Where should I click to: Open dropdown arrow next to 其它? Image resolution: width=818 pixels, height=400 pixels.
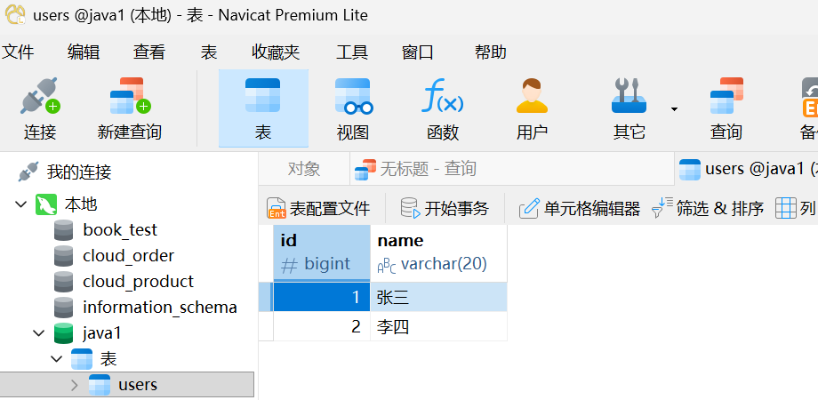point(674,109)
